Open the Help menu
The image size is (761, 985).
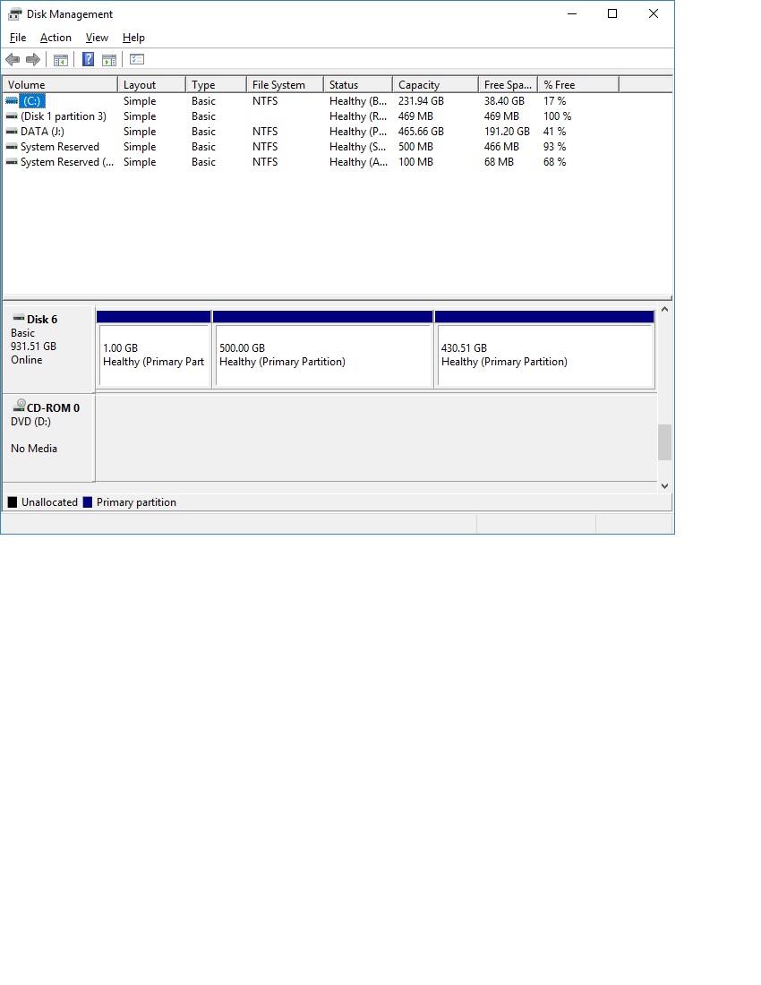click(x=133, y=38)
